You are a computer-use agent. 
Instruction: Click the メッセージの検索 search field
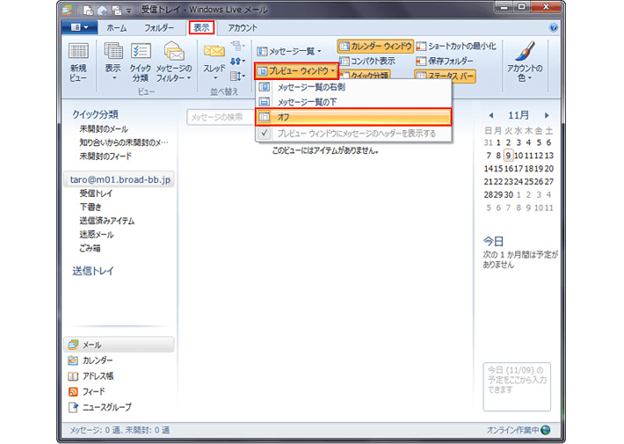point(220,117)
